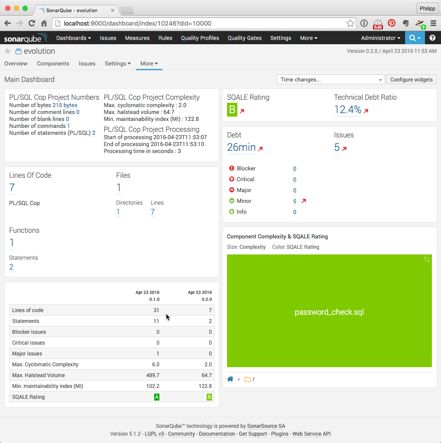The height and width of the screenshot is (443, 441).
Task: Open the extension with green 0 badge
Action: pos(420,24)
